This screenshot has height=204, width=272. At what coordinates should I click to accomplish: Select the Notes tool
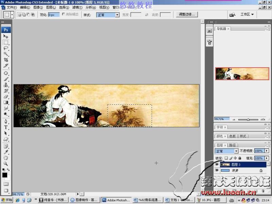(x=6, y=146)
